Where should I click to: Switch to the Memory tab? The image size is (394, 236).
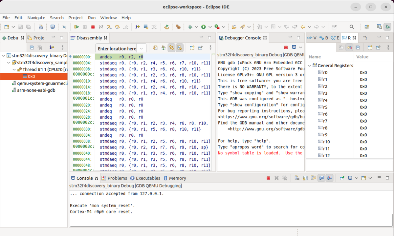point(174,178)
